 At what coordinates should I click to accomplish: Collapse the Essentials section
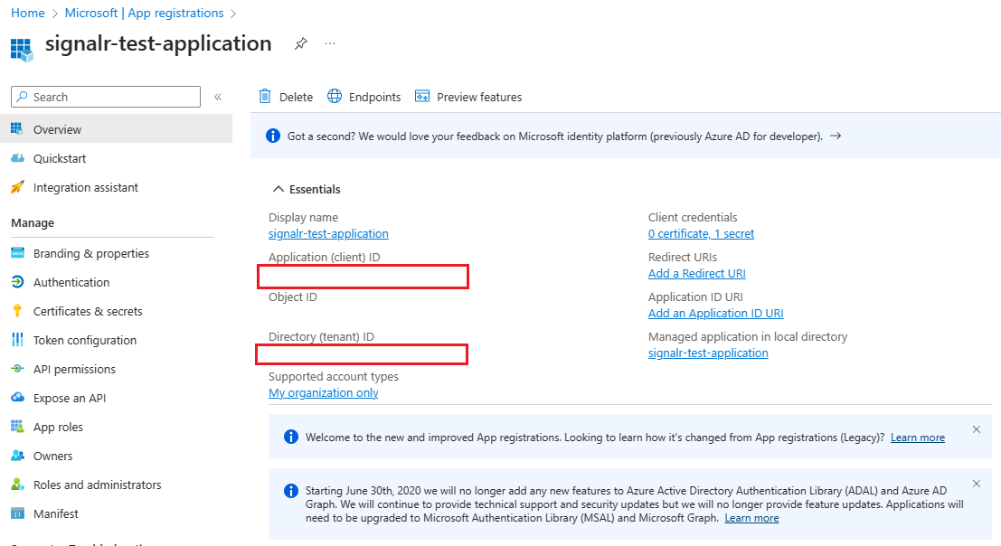[279, 189]
